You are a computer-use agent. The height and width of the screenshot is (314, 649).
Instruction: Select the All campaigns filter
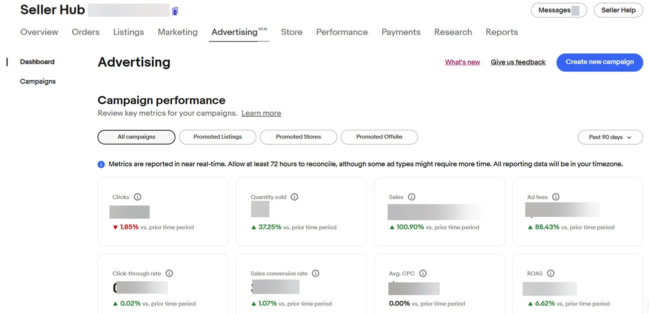pos(136,137)
